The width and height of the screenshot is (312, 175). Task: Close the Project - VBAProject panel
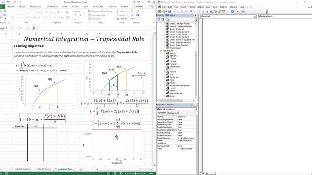click(195, 15)
